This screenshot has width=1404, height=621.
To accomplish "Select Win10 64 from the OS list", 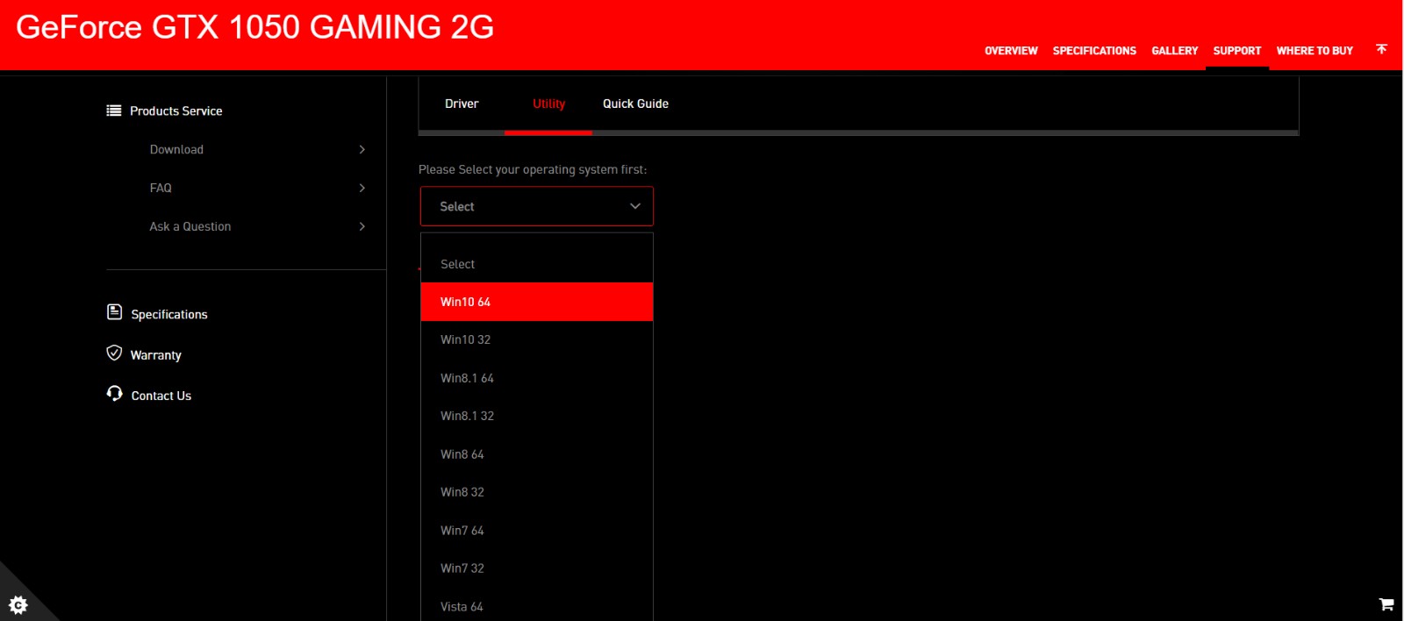I will click(537, 302).
